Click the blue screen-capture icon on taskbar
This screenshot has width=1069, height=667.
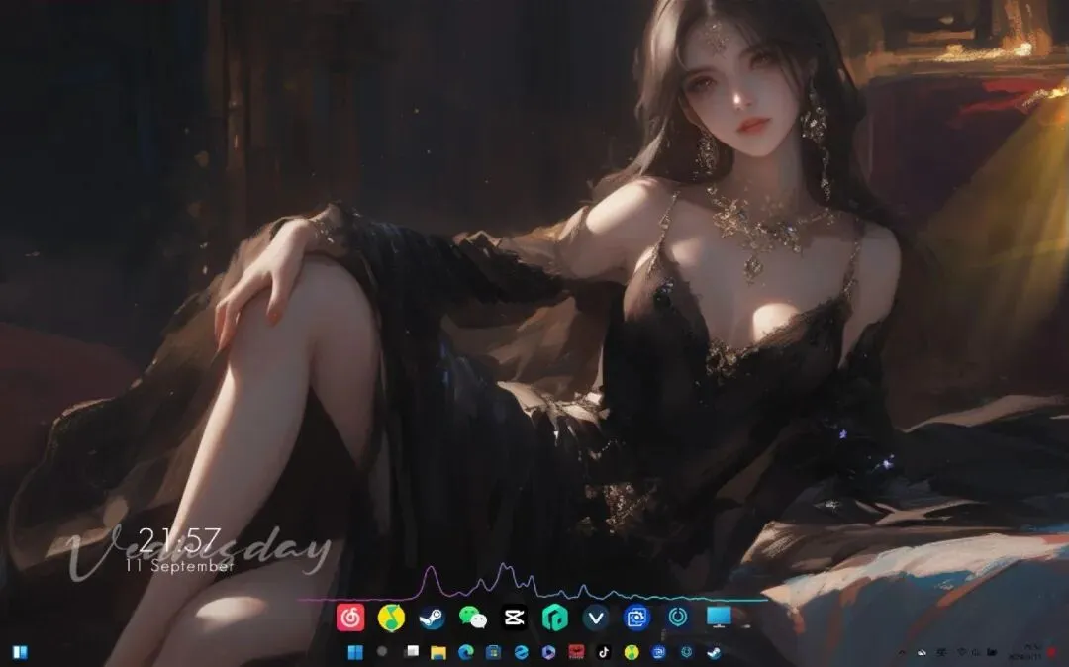pyautogui.click(x=658, y=653)
